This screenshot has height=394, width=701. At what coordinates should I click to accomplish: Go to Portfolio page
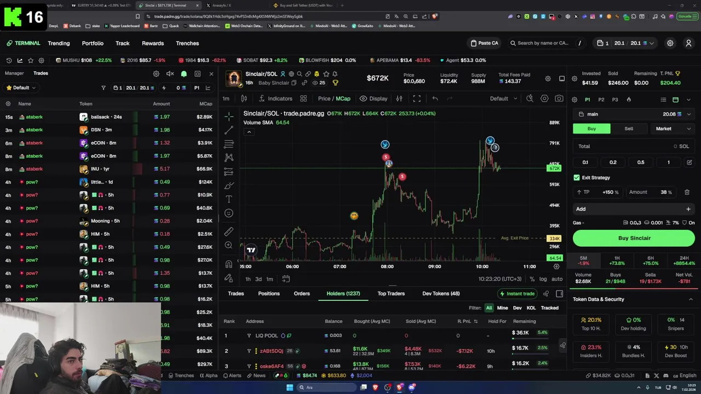click(93, 43)
